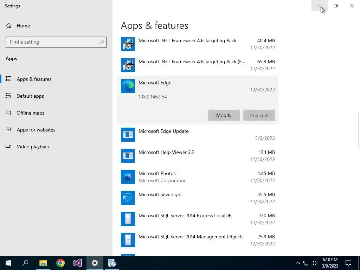Minimize the Settings window

click(x=319, y=6)
